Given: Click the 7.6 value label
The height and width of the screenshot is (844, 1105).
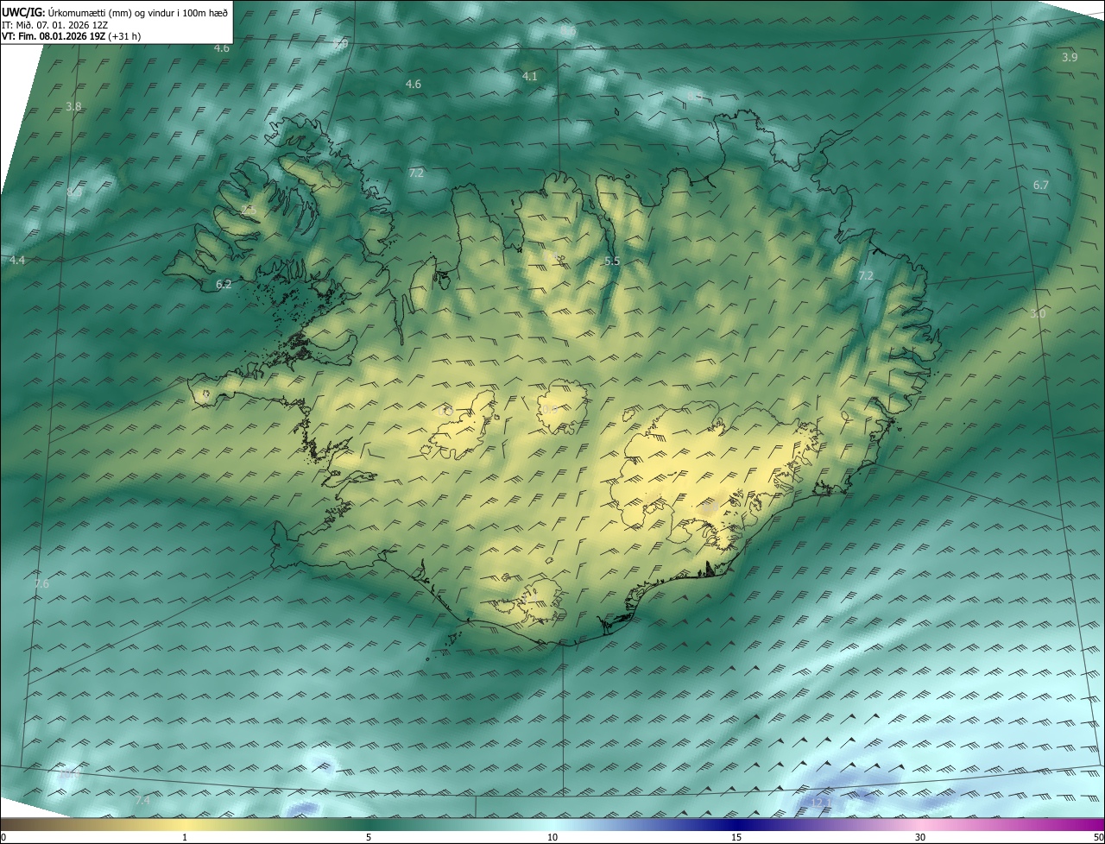Looking at the screenshot, I should coord(41,583).
